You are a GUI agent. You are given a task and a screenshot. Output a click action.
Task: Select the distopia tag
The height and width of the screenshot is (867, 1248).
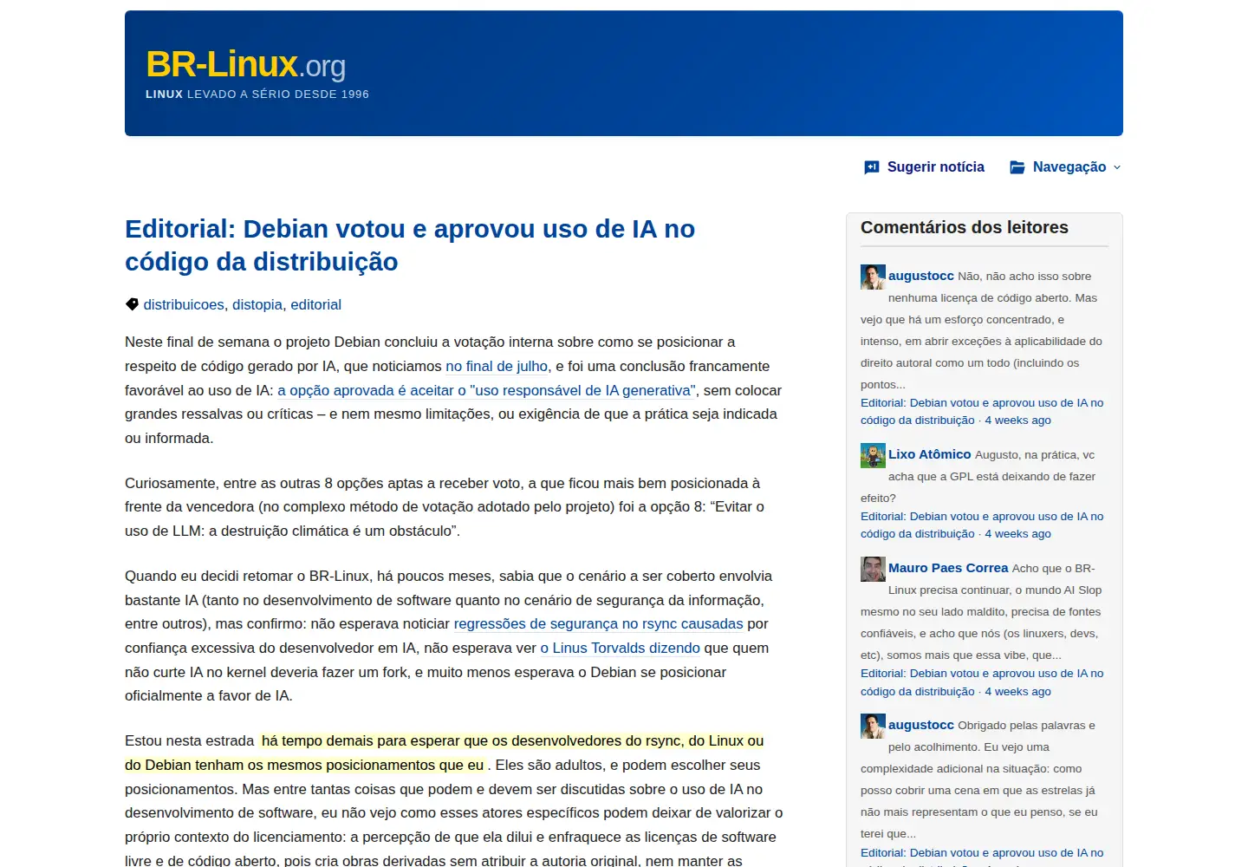pos(257,304)
